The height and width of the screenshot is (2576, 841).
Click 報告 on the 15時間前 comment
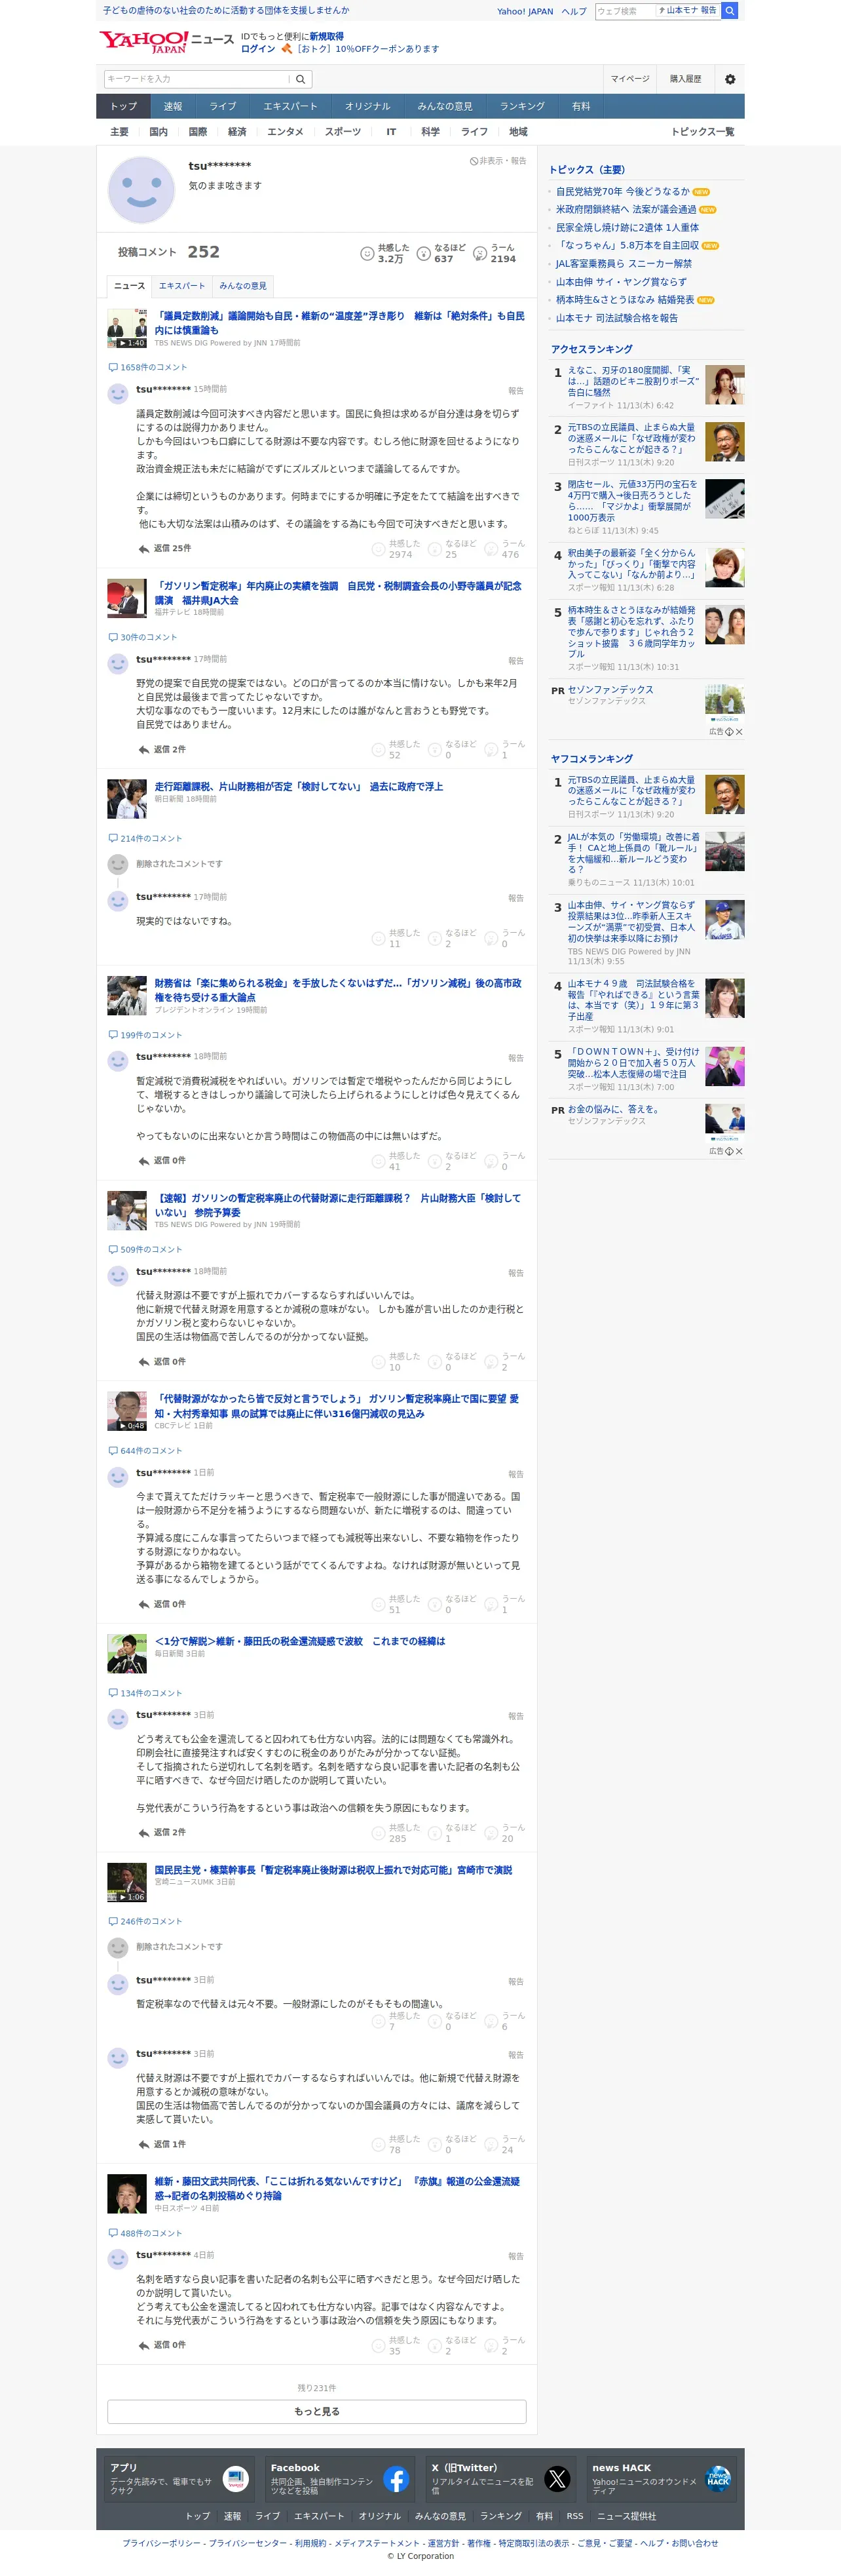click(x=515, y=391)
